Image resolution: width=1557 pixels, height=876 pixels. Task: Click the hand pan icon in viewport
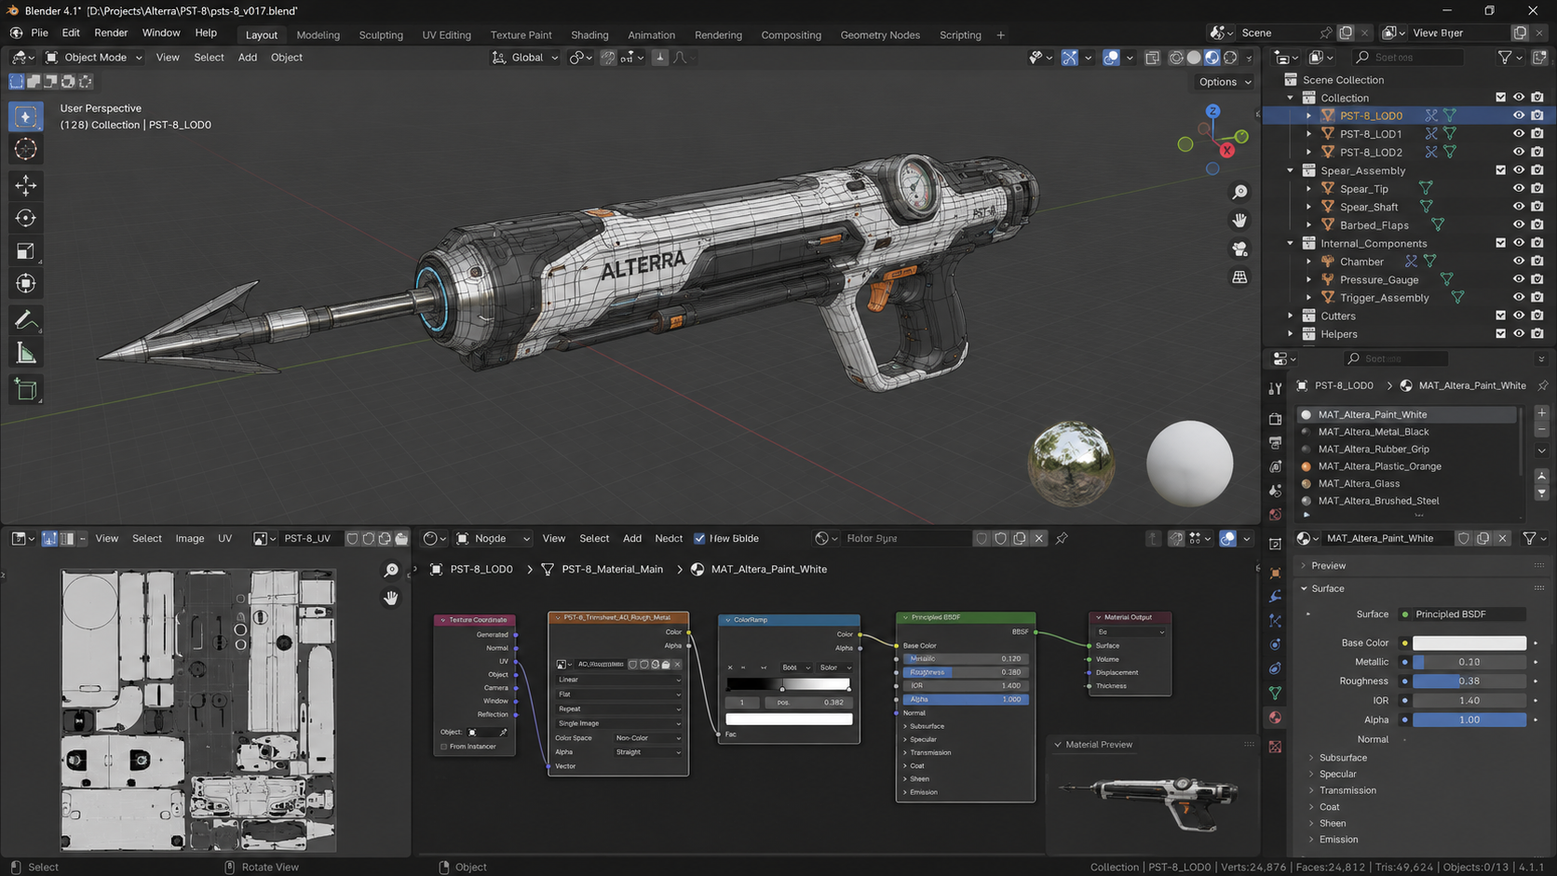(1239, 221)
